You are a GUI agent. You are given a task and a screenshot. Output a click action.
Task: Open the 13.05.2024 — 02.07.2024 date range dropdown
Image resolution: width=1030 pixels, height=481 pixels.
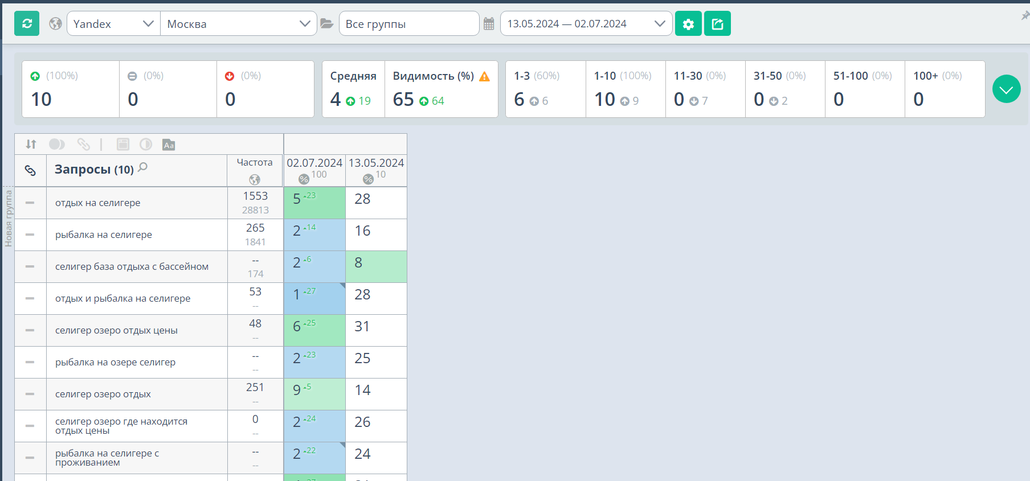click(x=586, y=24)
